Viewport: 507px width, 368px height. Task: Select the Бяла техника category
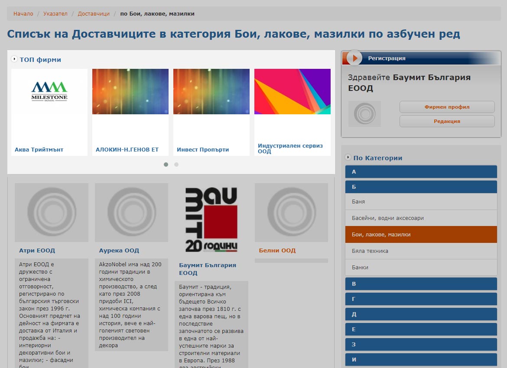[421, 251]
